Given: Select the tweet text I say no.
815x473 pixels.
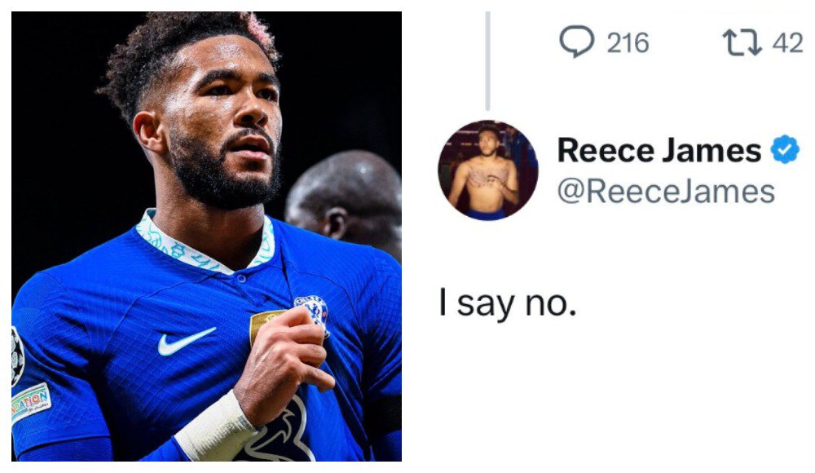Looking at the screenshot, I should pyautogui.click(x=508, y=304).
